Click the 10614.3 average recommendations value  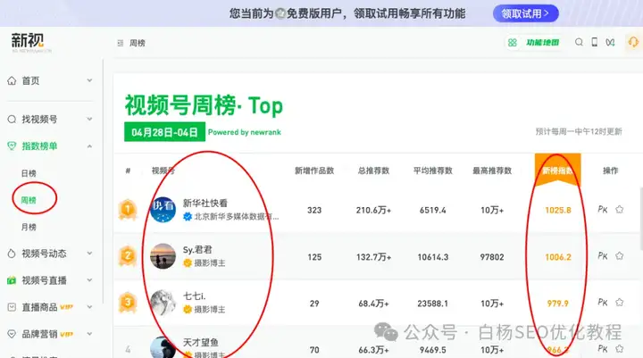[432, 257]
